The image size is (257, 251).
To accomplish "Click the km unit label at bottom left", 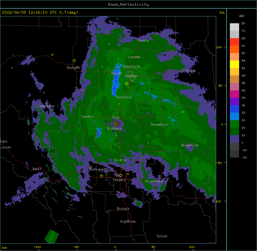I will tap(4, 247).
